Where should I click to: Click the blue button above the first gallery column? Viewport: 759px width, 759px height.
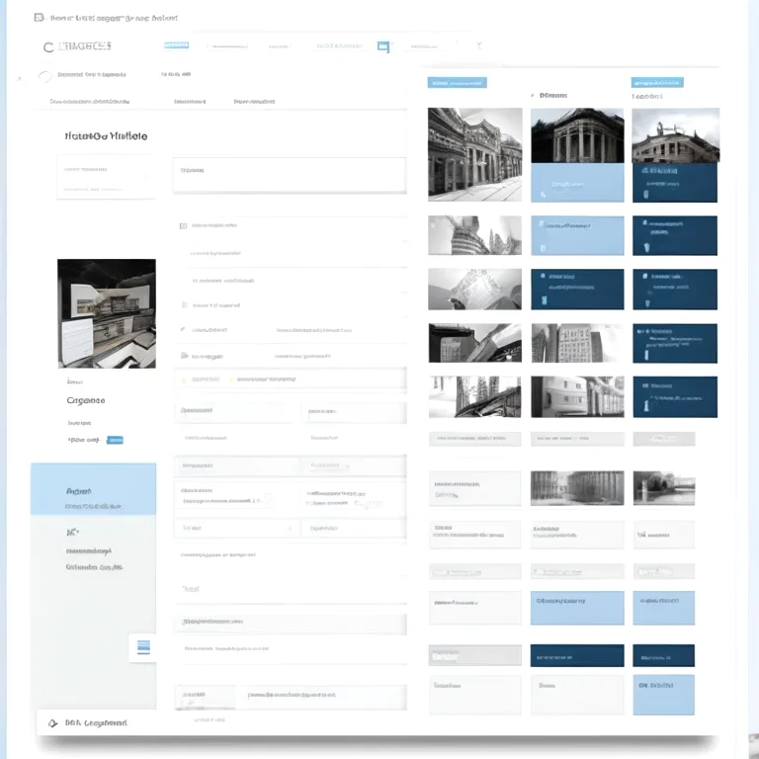(x=457, y=83)
